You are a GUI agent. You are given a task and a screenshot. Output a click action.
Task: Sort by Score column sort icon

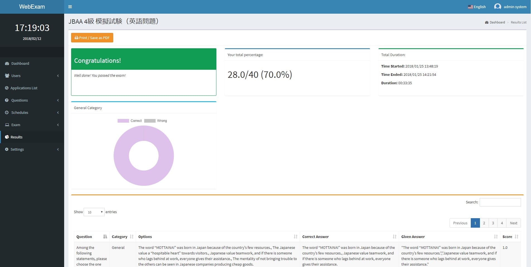coord(516,237)
